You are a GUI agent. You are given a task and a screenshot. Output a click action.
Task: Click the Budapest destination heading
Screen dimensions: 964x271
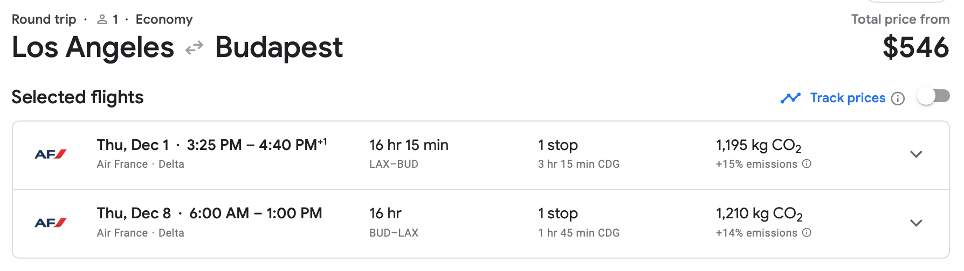pyautogui.click(x=279, y=47)
